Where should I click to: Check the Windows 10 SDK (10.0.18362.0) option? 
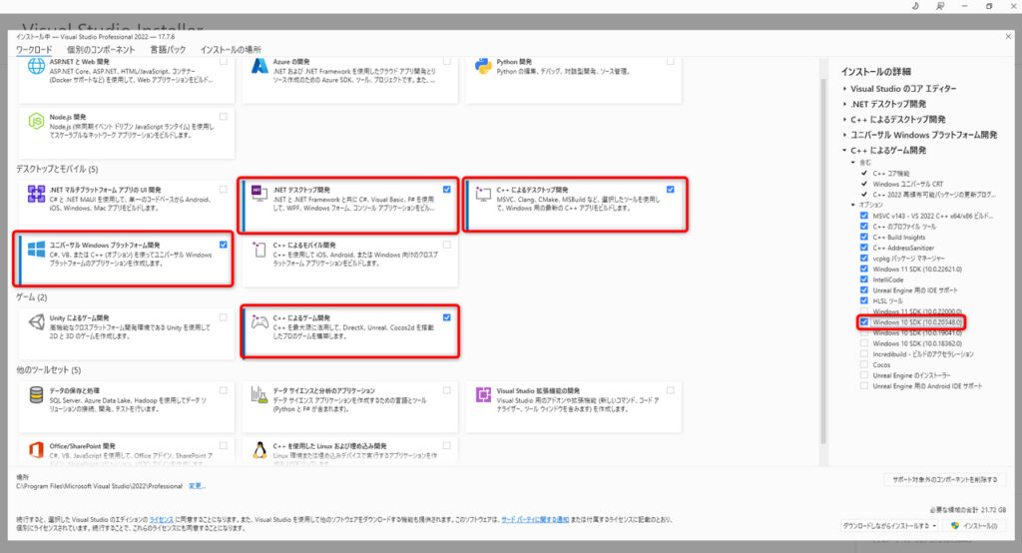(864, 343)
